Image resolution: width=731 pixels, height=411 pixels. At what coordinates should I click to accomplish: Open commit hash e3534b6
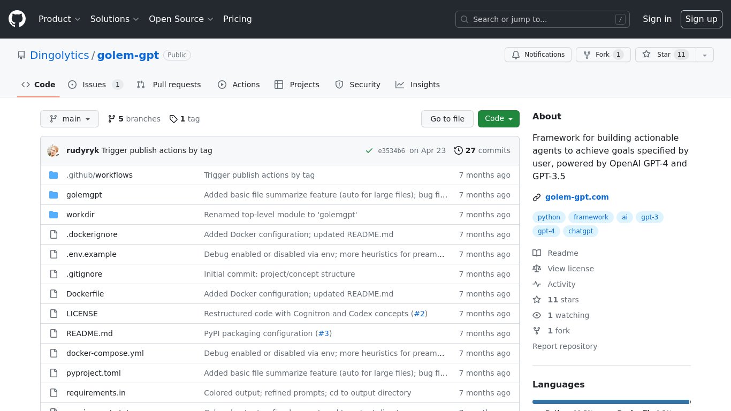[x=391, y=151]
